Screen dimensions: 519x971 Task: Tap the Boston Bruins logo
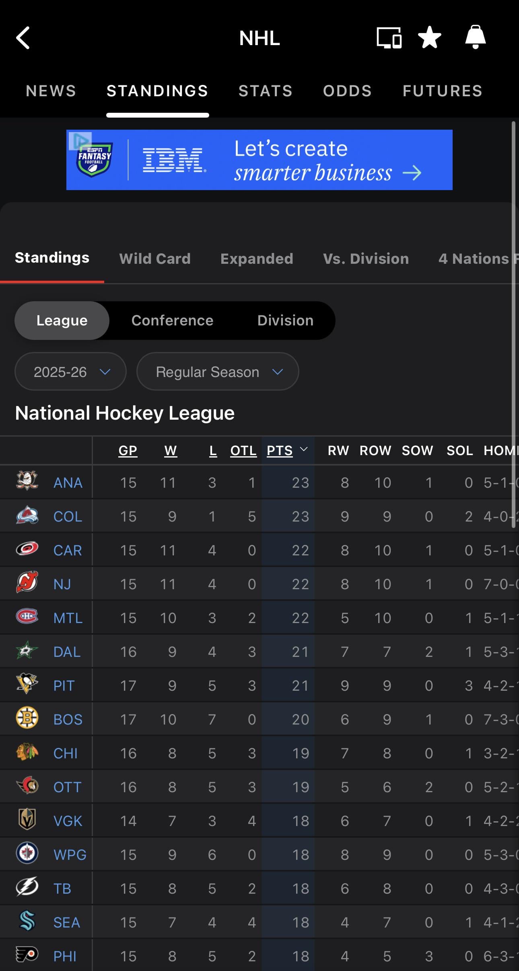(x=27, y=718)
